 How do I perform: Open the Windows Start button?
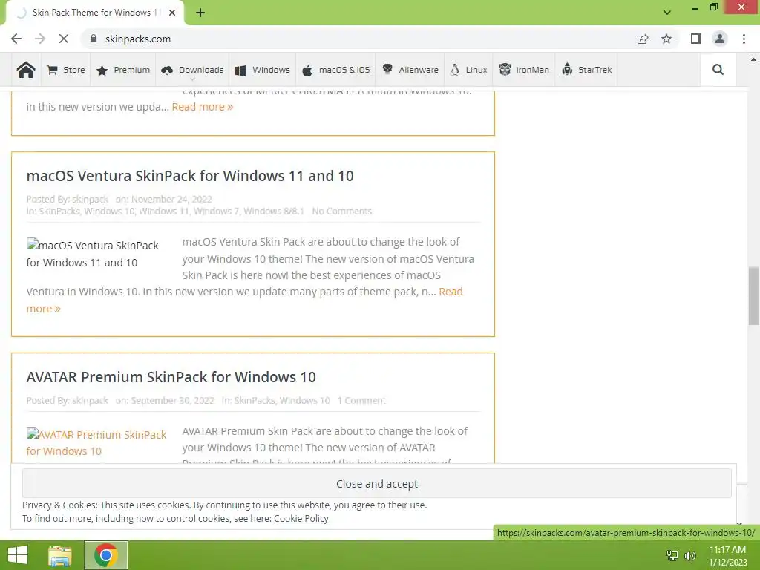pos(18,555)
